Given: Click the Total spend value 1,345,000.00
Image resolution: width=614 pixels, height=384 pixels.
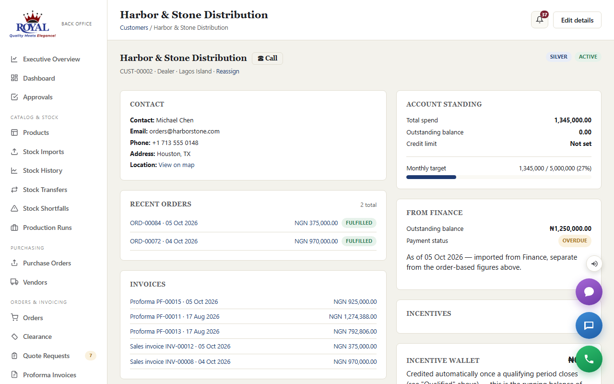Looking at the screenshot, I should [x=573, y=120].
